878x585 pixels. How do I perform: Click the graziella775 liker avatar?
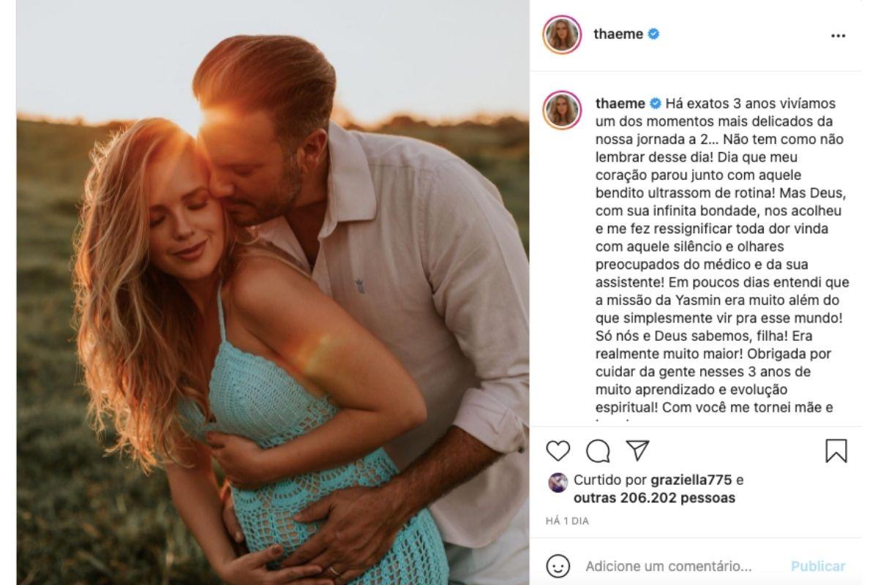tap(558, 482)
